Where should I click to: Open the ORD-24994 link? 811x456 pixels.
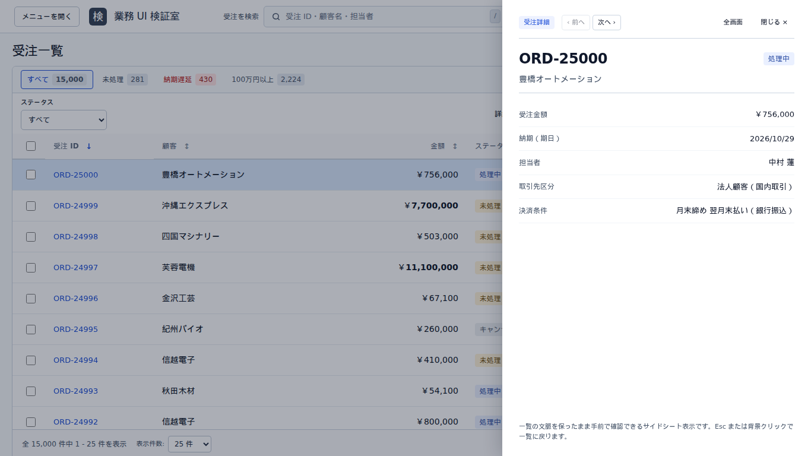tap(75, 360)
